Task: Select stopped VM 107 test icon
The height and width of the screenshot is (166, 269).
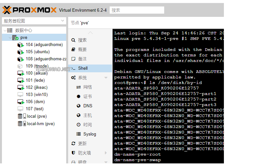Action: tap(20, 109)
